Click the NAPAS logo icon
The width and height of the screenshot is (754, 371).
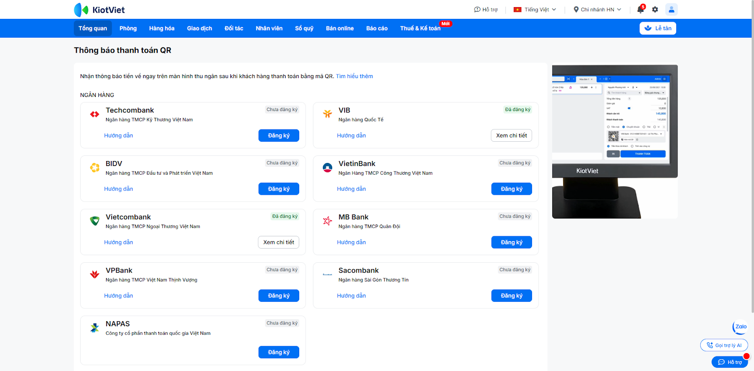(95, 328)
